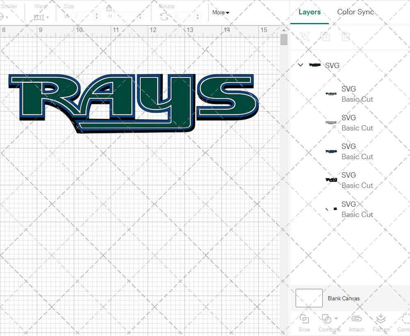Click the Width size input field
The image size is (410, 336).
83,16
